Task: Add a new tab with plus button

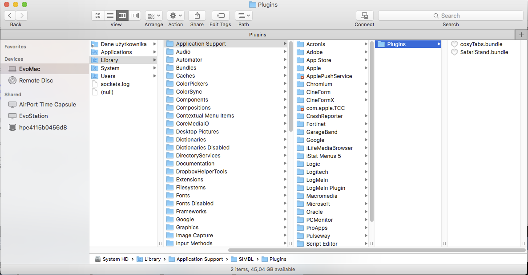Action: [521, 35]
